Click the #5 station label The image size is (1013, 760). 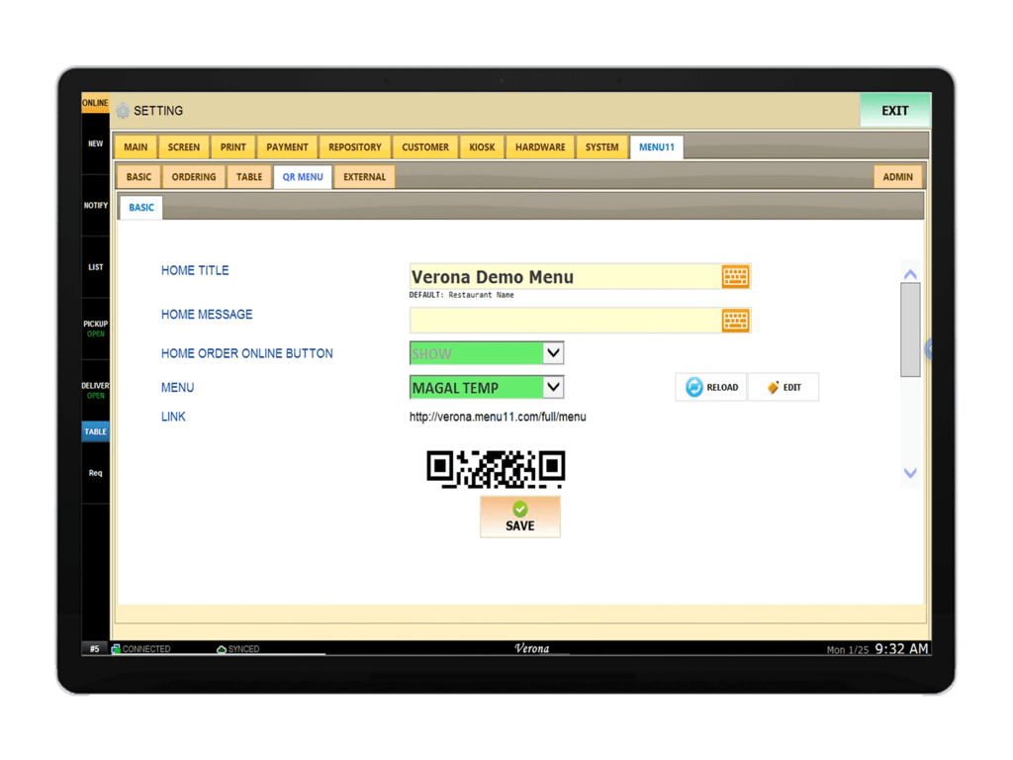(x=95, y=649)
